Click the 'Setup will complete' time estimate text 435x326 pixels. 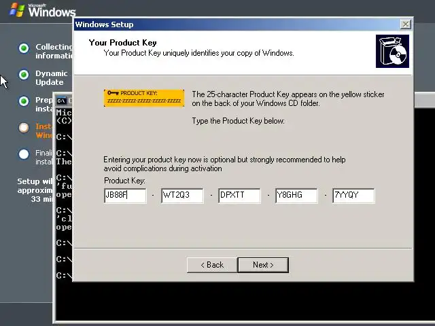tap(35, 190)
